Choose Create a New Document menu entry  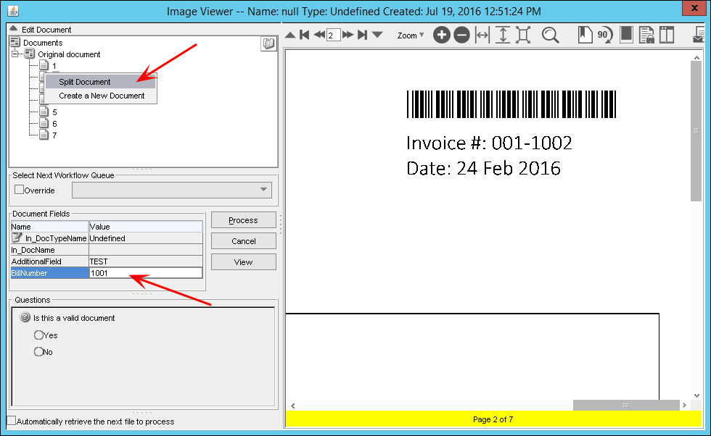point(101,96)
